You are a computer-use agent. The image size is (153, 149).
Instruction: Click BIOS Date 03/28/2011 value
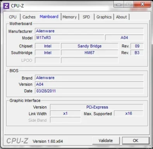(89, 91)
